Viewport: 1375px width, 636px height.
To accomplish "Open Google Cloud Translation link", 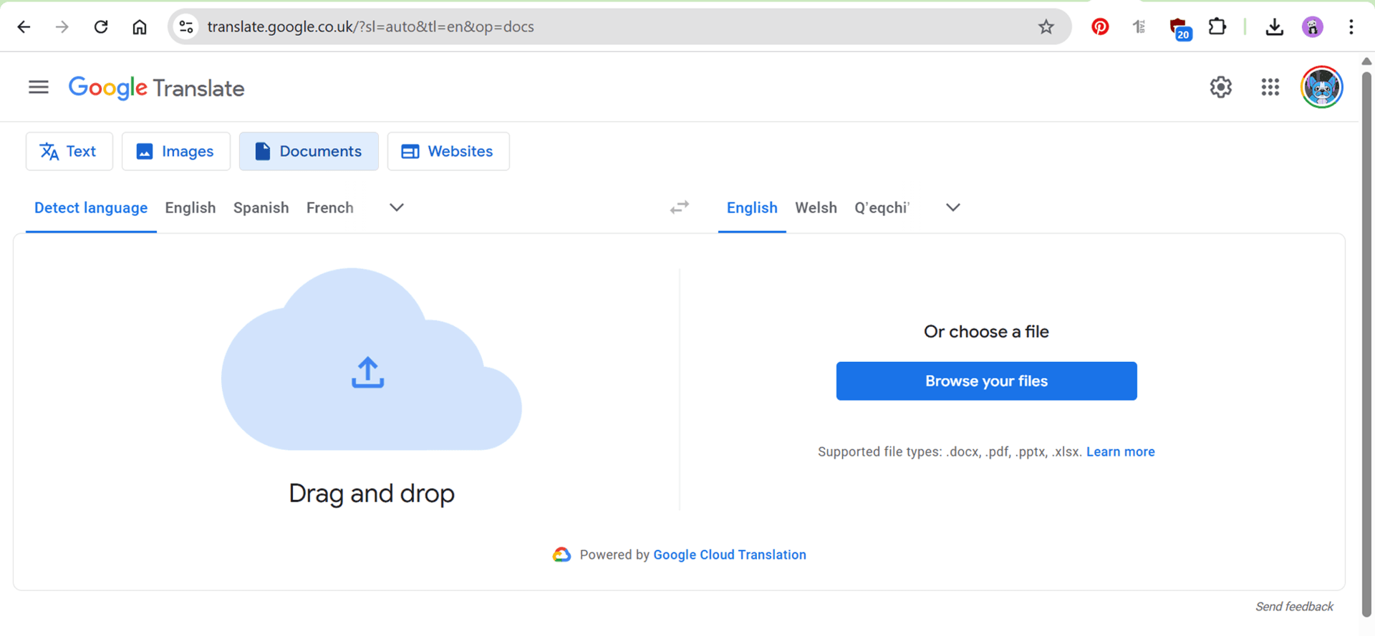I will click(730, 554).
